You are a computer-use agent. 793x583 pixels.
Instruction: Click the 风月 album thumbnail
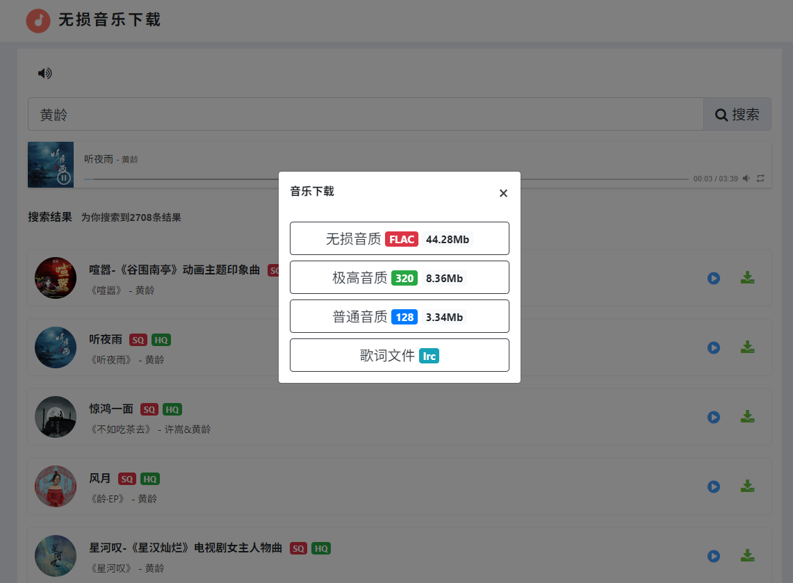coord(56,486)
